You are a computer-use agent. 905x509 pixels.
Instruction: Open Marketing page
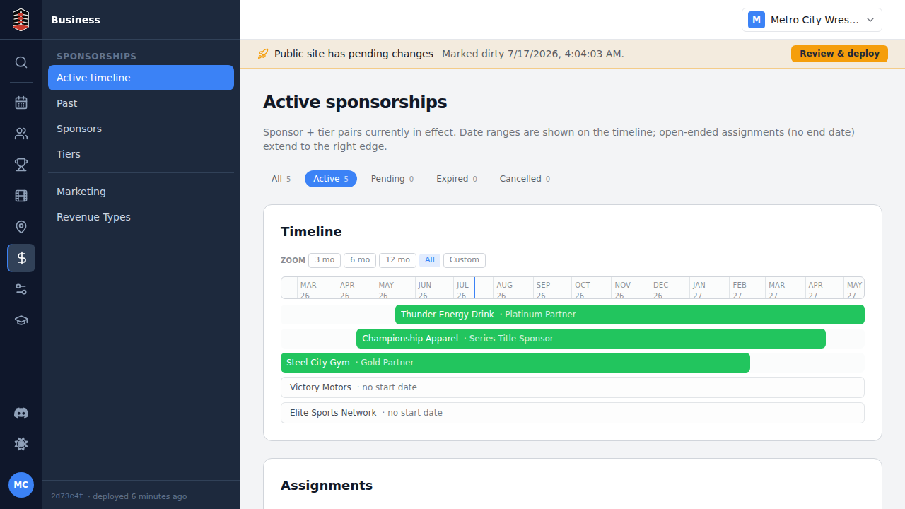point(141,192)
